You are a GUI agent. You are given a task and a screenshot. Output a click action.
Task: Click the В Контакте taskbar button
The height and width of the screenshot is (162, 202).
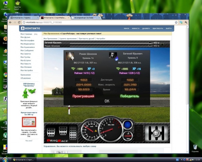coord(23,160)
